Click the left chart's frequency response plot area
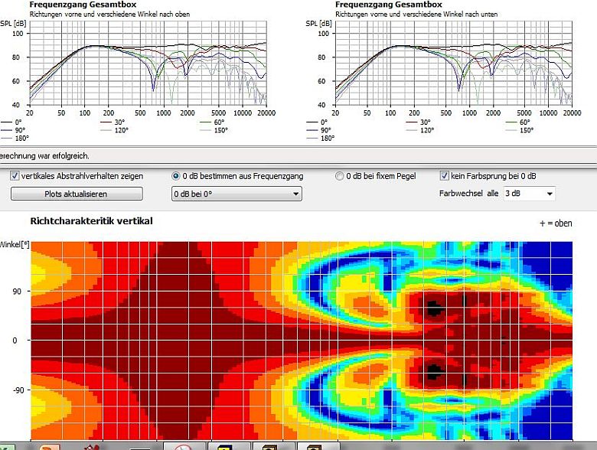597x450 pixels. 148,63
